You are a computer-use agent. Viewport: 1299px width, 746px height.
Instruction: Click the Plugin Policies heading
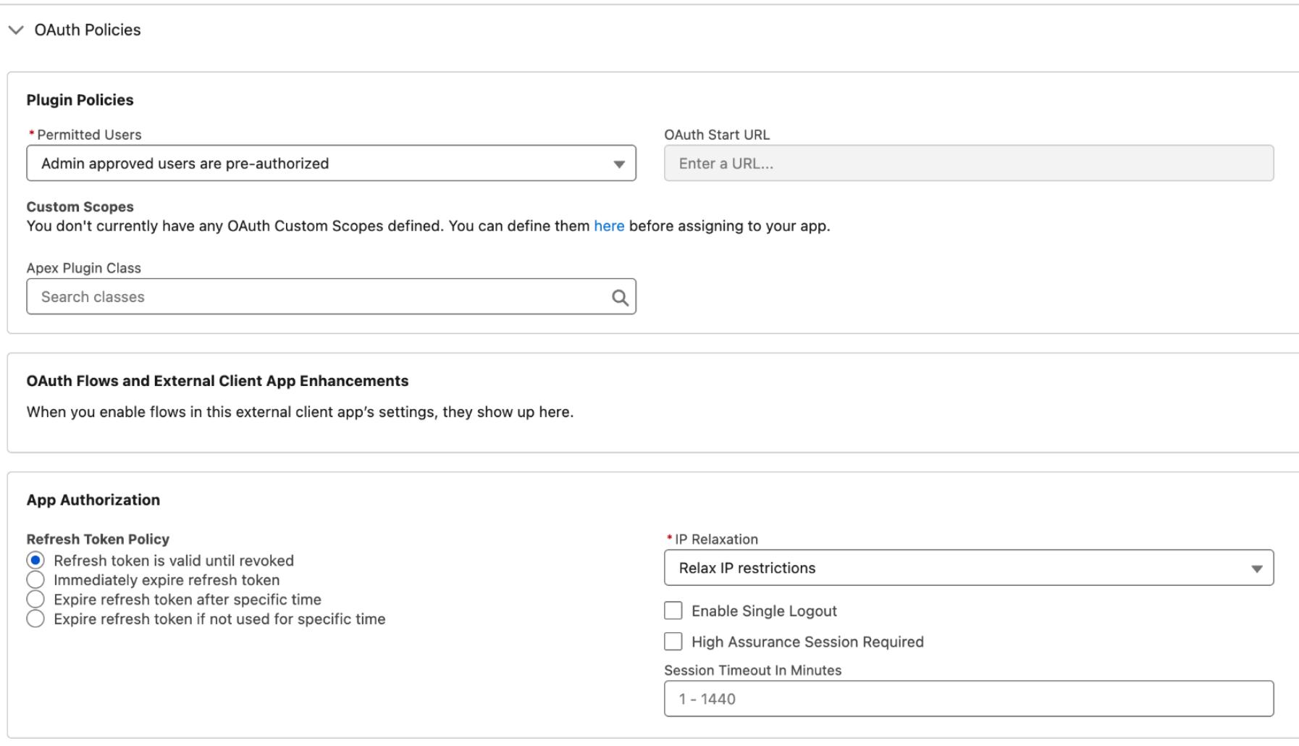click(x=80, y=100)
